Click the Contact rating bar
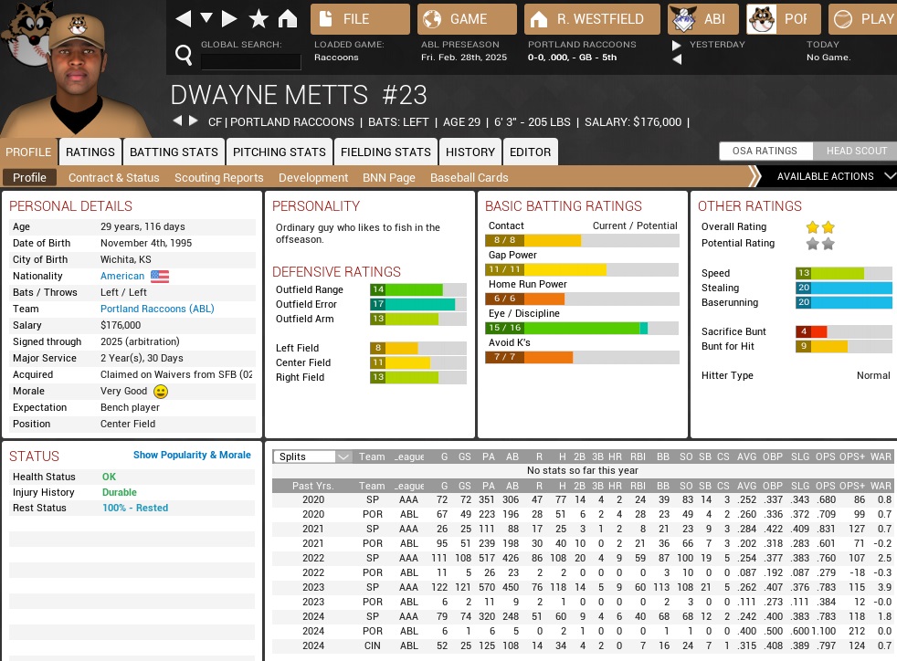Screen dimensions: 897x661 point(582,241)
